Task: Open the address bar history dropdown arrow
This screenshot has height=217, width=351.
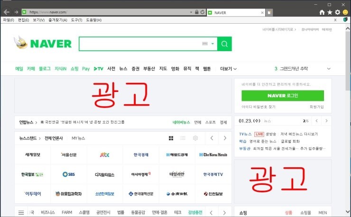Action: coord(191,12)
